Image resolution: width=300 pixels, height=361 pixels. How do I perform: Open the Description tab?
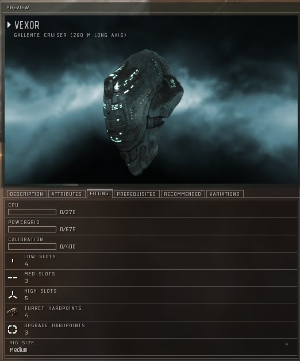coord(26,194)
